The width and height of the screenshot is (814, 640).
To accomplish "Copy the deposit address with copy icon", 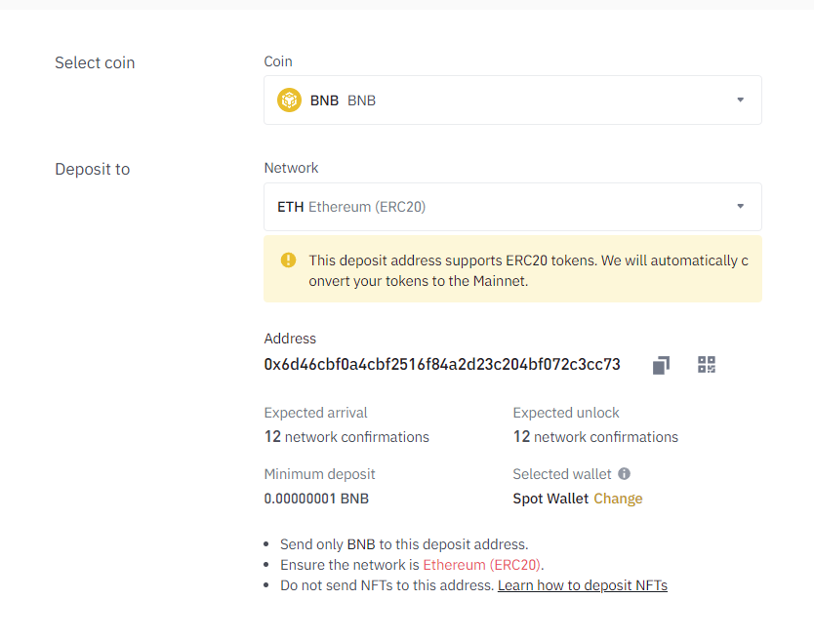I will 661,365.
